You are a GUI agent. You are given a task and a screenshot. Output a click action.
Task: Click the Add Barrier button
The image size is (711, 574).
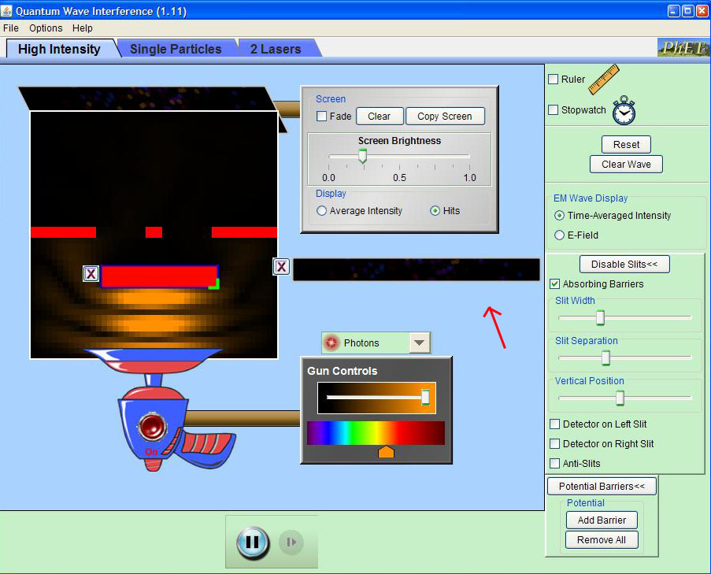point(602,520)
